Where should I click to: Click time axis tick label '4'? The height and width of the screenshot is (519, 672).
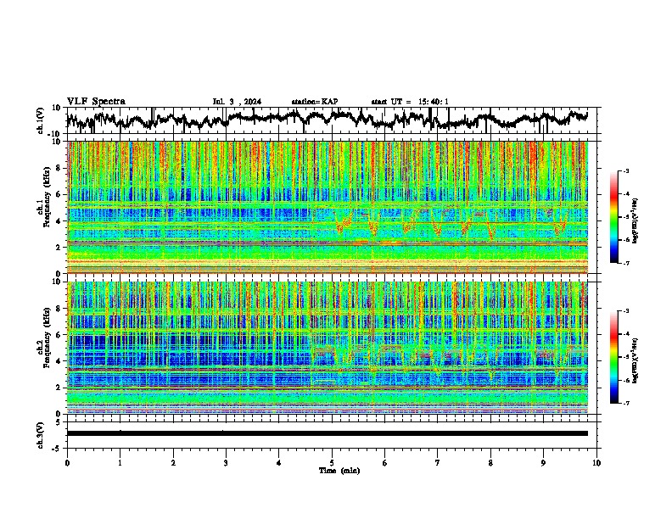[279, 463]
